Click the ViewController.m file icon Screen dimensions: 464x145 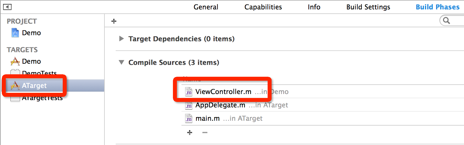pyautogui.click(x=189, y=92)
